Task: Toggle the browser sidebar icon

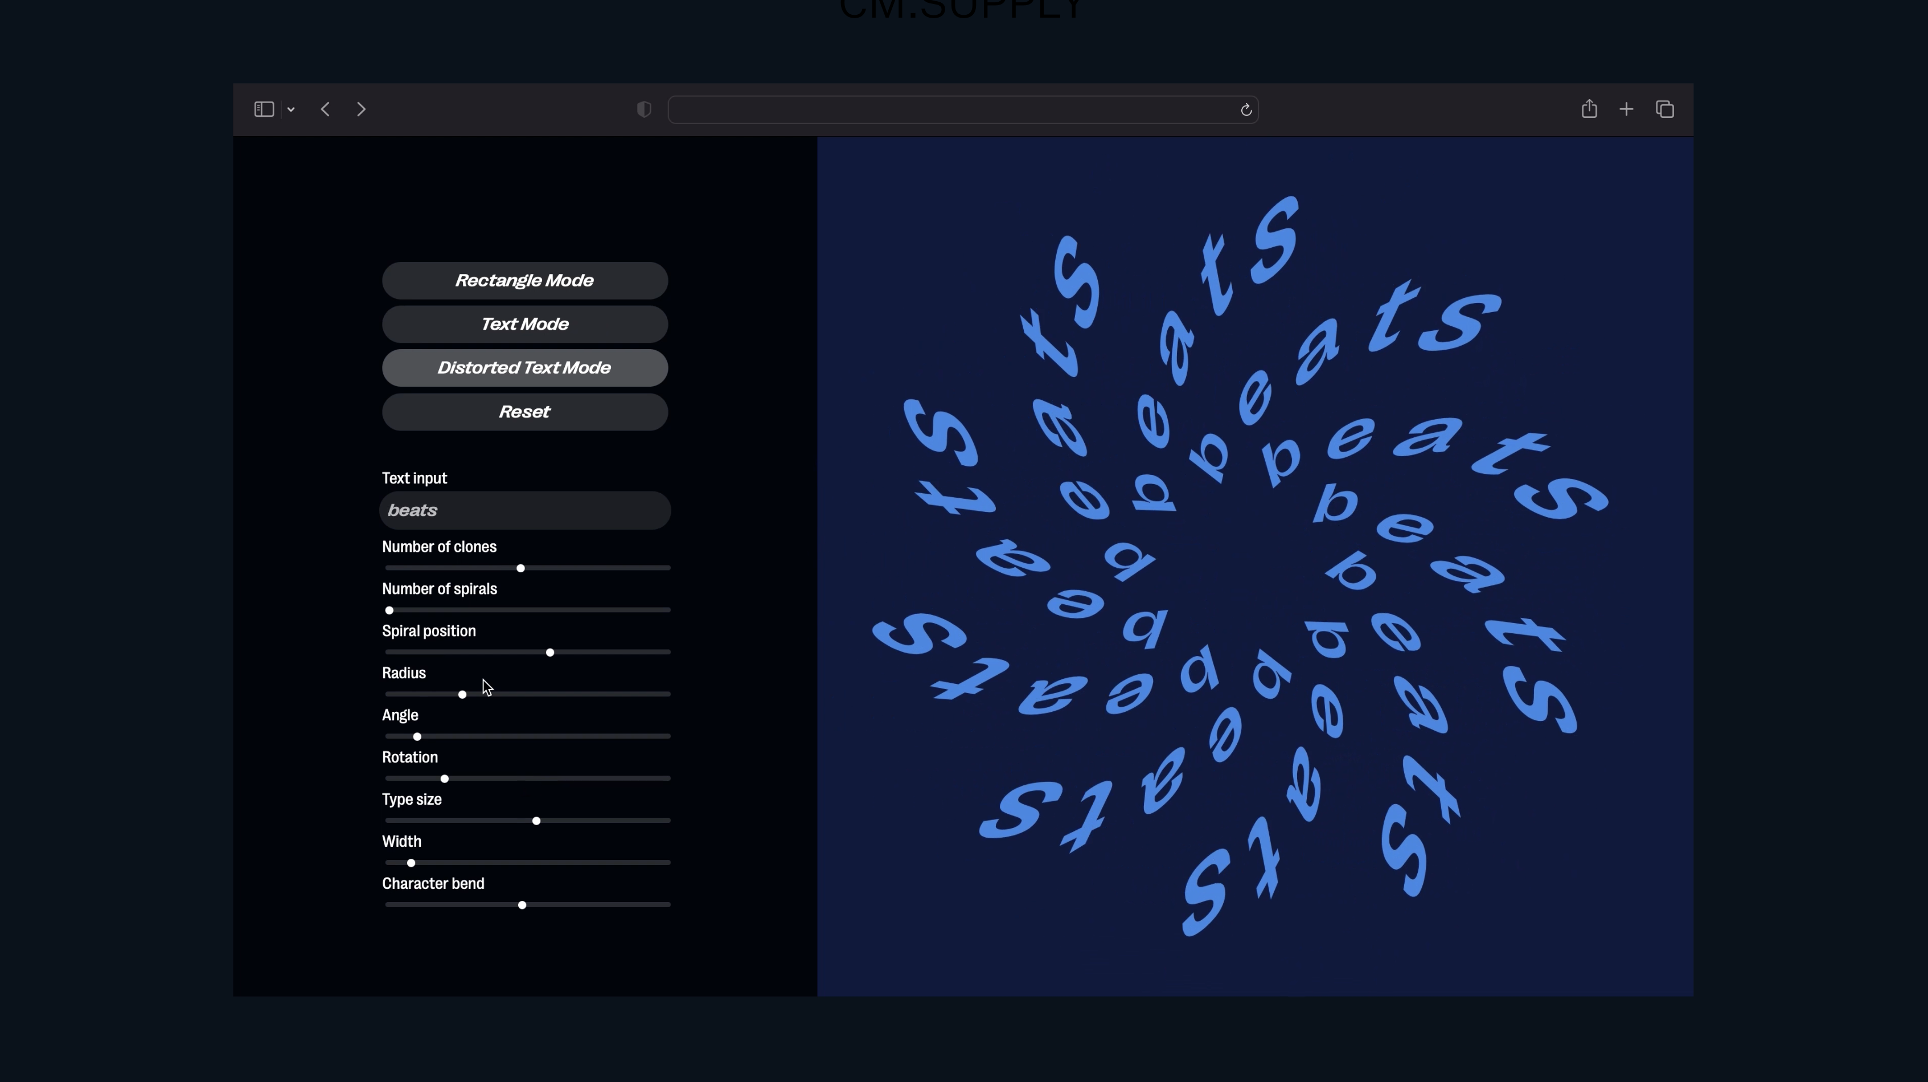Action: pyautogui.click(x=264, y=109)
